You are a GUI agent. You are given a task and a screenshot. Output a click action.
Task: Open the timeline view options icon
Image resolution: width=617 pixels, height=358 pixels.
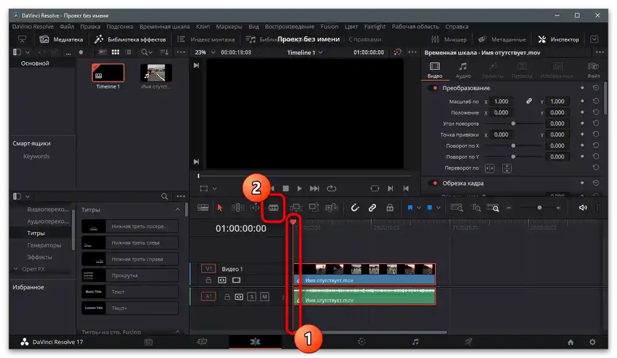[203, 208]
